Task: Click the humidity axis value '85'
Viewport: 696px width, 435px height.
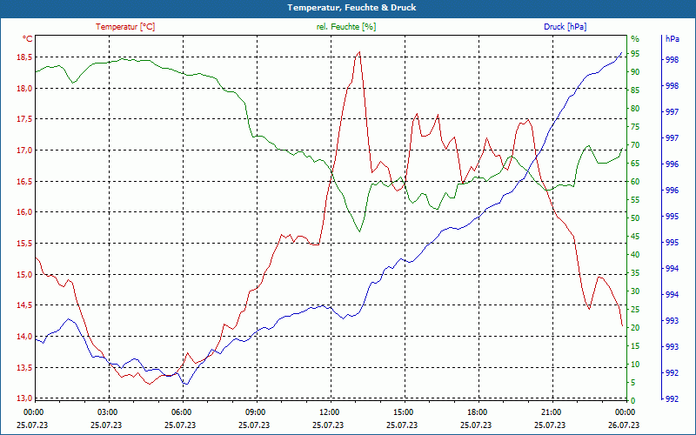Action: point(635,90)
